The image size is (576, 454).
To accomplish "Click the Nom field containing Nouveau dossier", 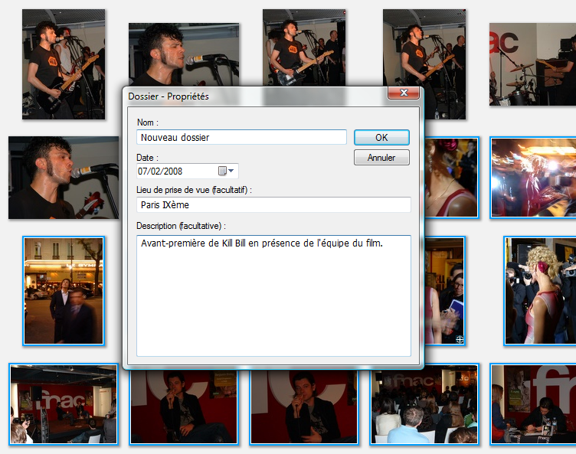I will pyautogui.click(x=241, y=137).
